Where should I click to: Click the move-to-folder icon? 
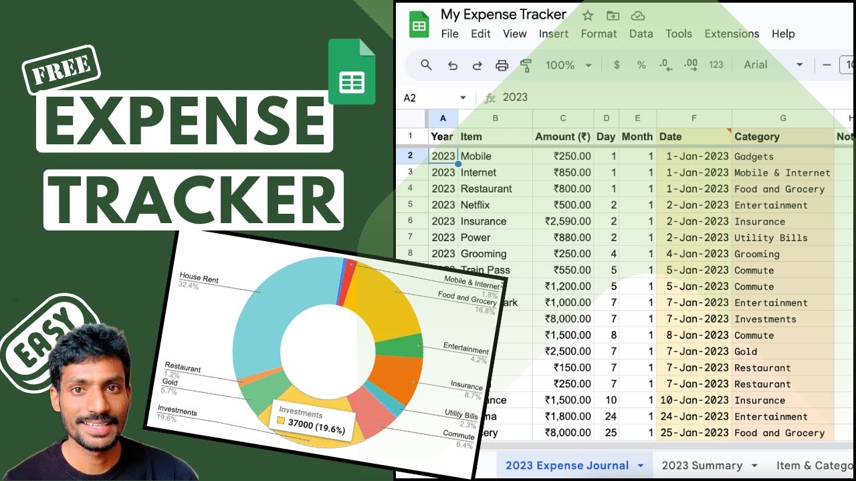coord(613,15)
